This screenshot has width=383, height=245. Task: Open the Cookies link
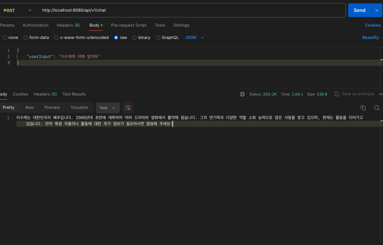click(373, 25)
